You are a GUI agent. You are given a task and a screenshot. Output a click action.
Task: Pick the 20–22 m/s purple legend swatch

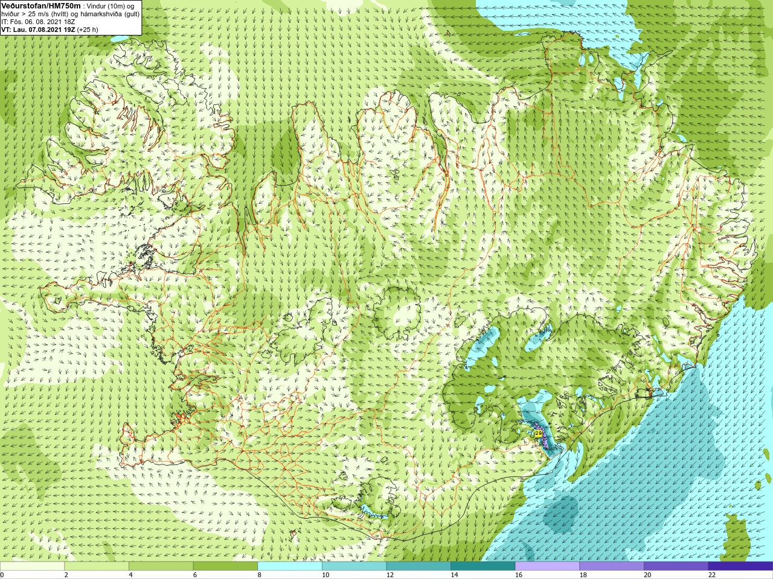[676, 566]
